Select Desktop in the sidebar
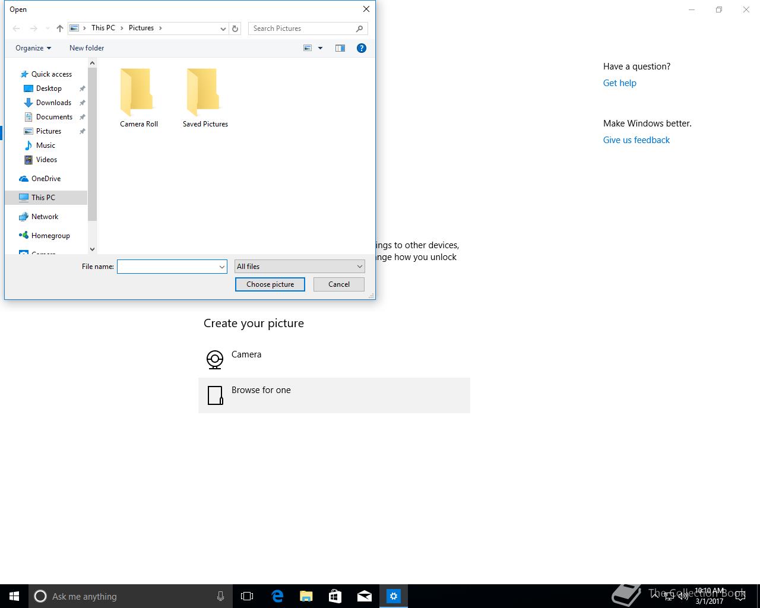The width and height of the screenshot is (760, 608). [x=49, y=88]
